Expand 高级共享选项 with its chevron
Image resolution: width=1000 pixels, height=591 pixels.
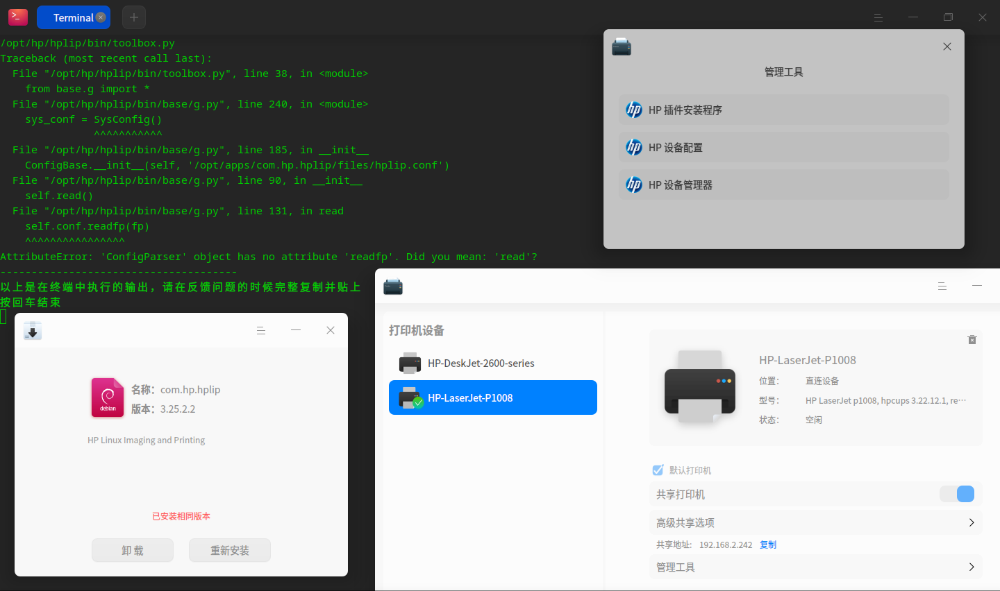point(972,522)
